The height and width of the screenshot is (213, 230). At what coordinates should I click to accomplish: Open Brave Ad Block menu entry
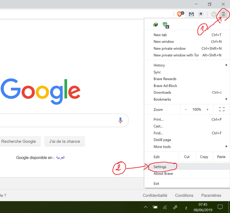(x=187, y=86)
